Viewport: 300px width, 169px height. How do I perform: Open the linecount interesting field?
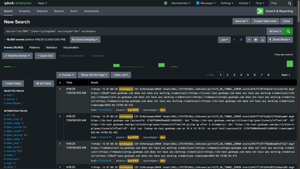point(12,159)
